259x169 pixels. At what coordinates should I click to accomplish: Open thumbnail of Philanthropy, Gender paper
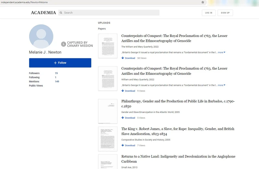pos(108,111)
